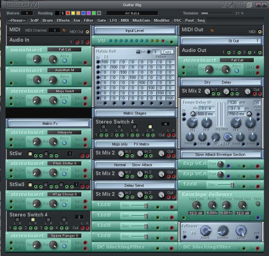
Task: Open the Filter module menu
Action: [89, 20]
